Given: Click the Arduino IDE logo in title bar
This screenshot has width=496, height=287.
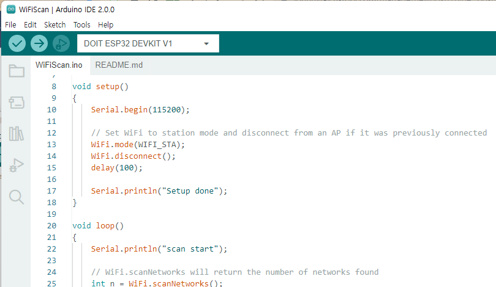Looking at the screenshot, I should click(11, 9).
